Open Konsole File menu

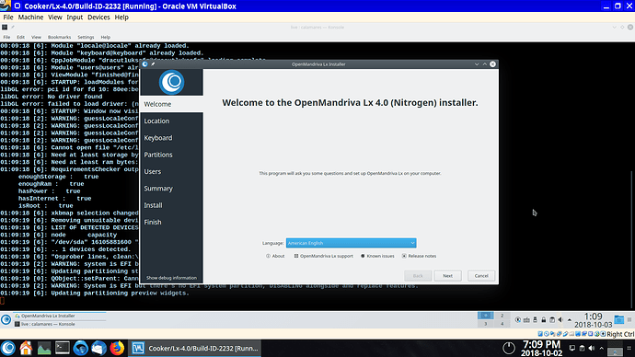click(6, 37)
